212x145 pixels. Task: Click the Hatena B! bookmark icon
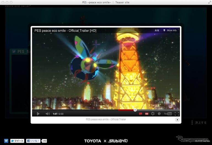pos(6,141)
